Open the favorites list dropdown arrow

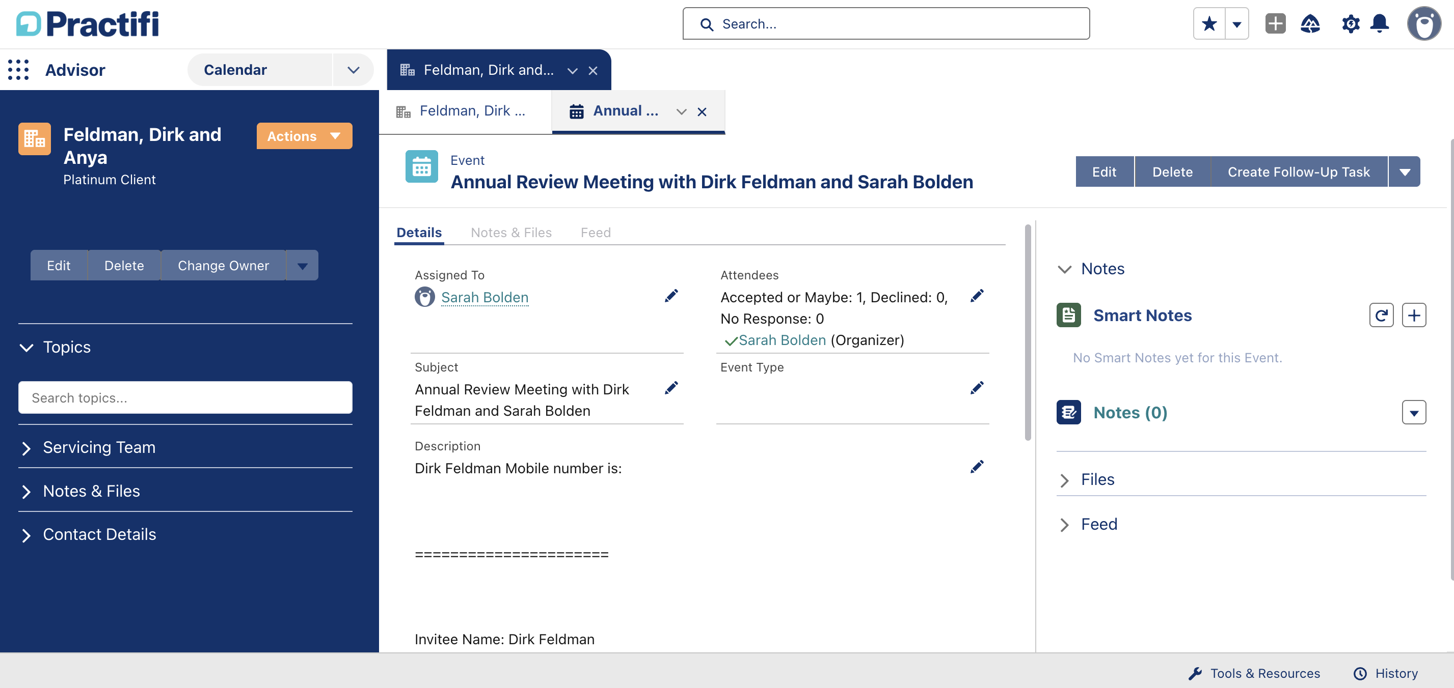1236,24
